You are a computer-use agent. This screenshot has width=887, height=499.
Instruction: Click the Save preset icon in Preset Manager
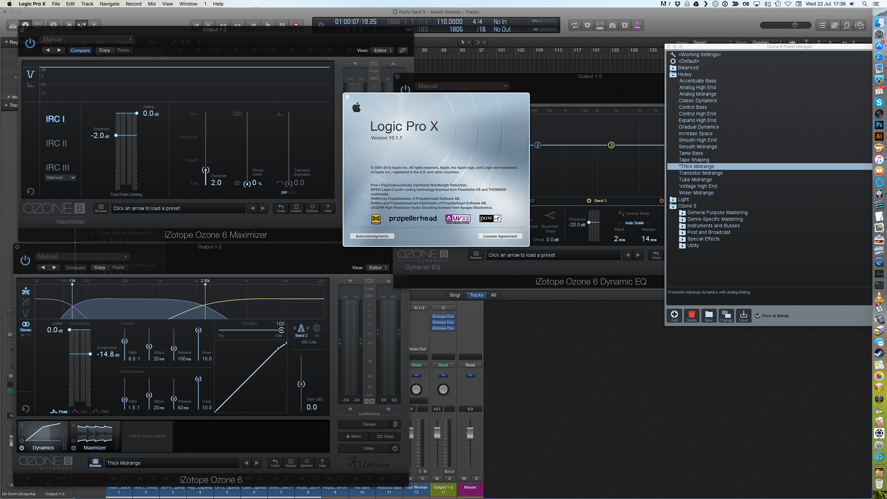click(744, 316)
